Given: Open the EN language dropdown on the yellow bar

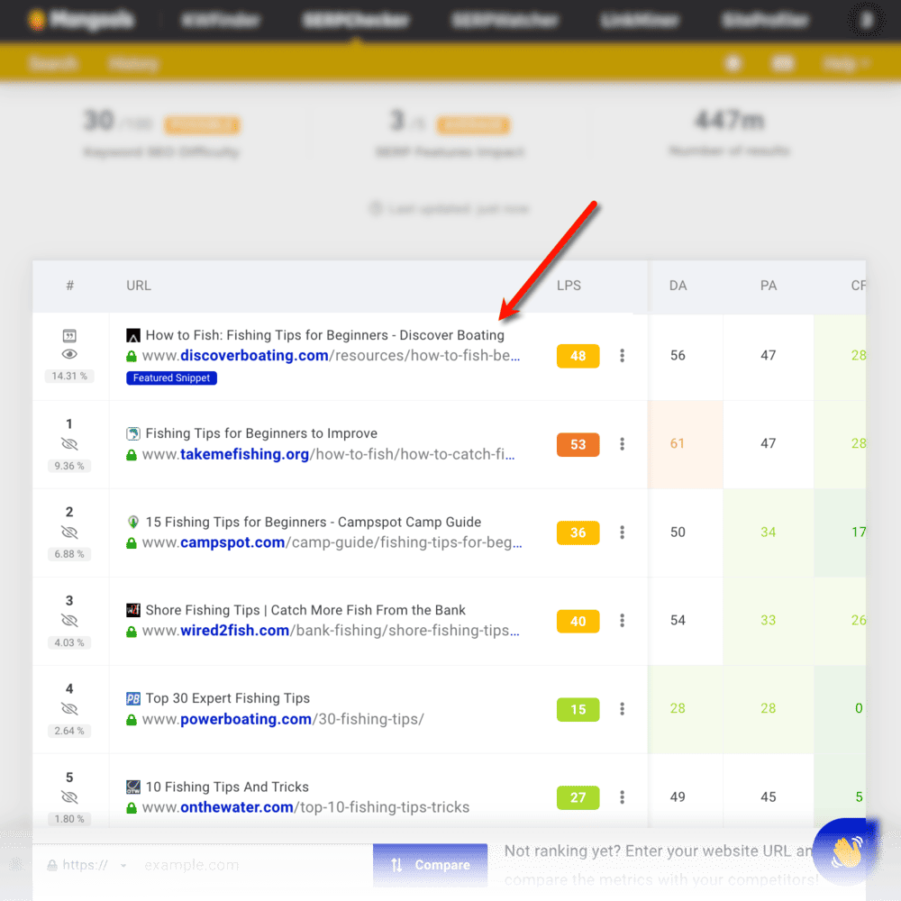Looking at the screenshot, I should coord(783,63).
